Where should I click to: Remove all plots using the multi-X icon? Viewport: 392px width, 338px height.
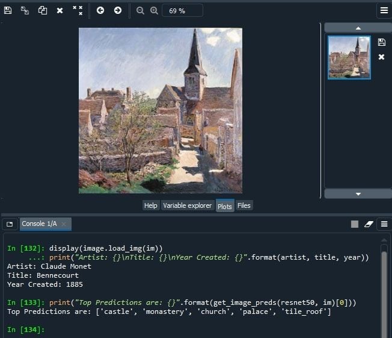pyautogui.click(x=78, y=10)
